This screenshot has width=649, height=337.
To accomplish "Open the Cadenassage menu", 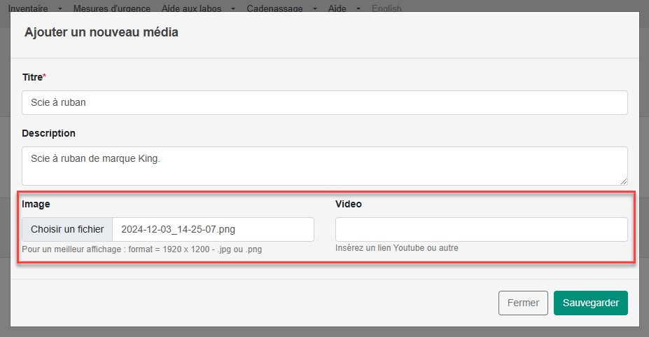I will pos(274,8).
